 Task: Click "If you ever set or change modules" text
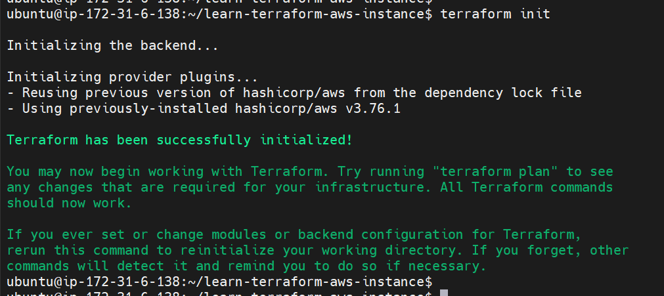tap(135, 235)
